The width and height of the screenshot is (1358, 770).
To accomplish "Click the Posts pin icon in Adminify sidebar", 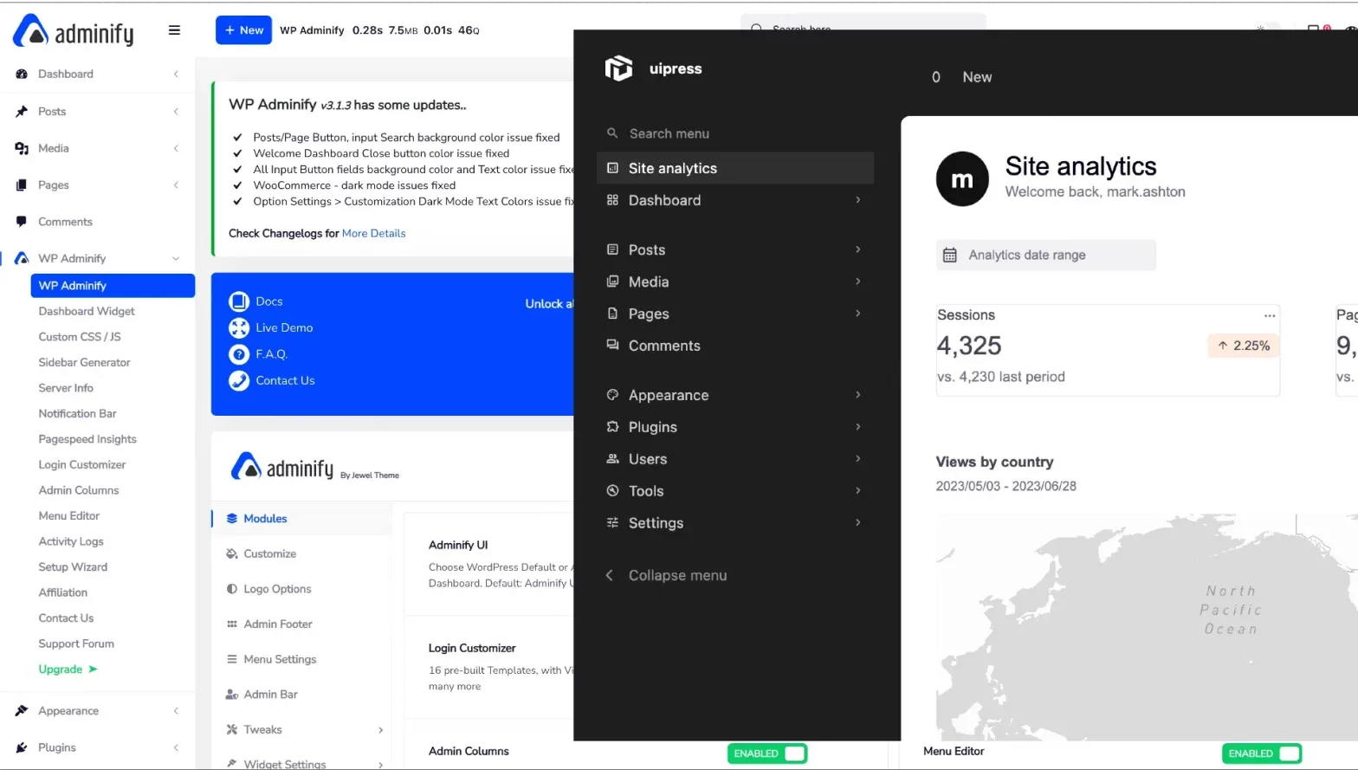I will (x=22, y=112).
